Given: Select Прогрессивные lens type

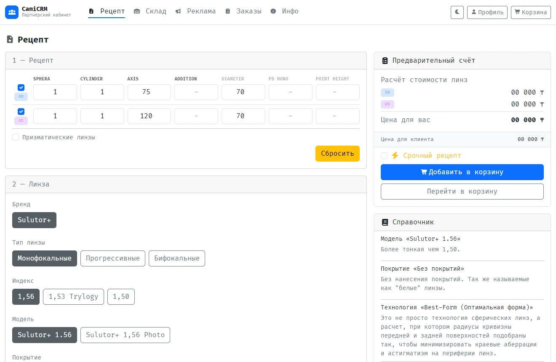Looking at the screenshot, I should click(113, 258).
